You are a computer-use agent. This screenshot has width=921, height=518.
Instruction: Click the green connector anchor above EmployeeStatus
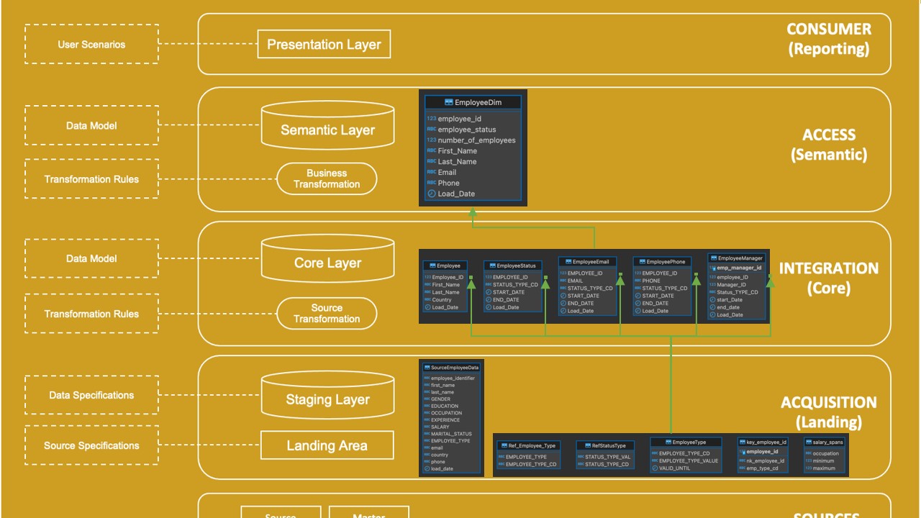(x=545, y=278)
